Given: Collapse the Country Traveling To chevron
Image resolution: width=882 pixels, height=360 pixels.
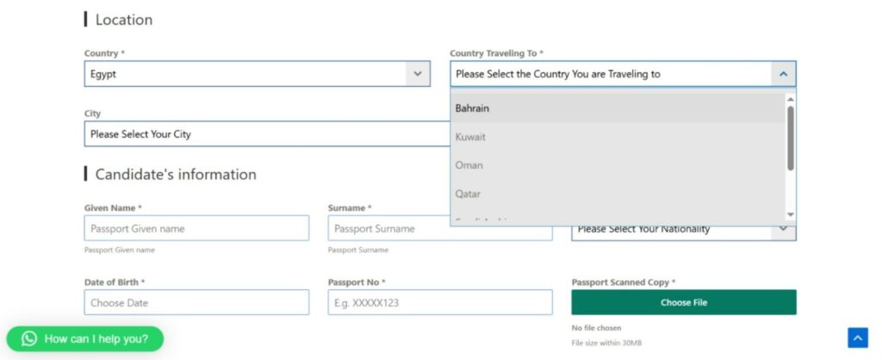Looking at the screenshot, I should pyautogui.click(x=783, y=74).
